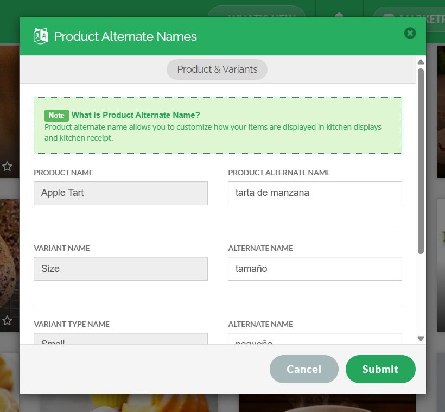Click the green Note badge
Screen dimensions: 445x412
click(x=56, y=115)
